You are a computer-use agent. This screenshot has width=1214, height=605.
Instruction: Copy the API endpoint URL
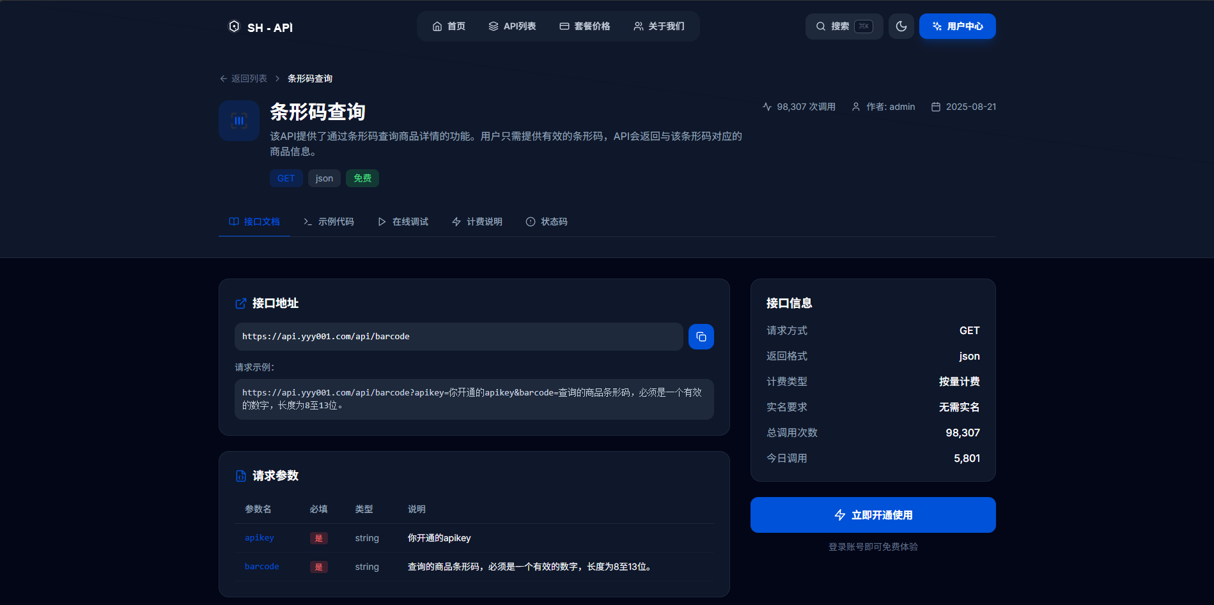coord(701,337)
